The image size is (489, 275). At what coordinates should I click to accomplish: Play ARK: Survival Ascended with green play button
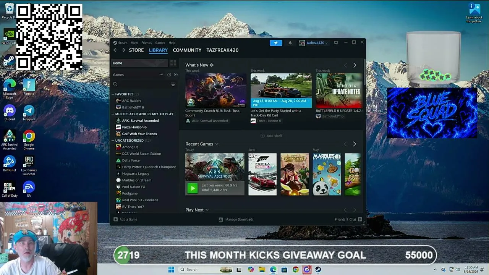click(x=193, y=188)
